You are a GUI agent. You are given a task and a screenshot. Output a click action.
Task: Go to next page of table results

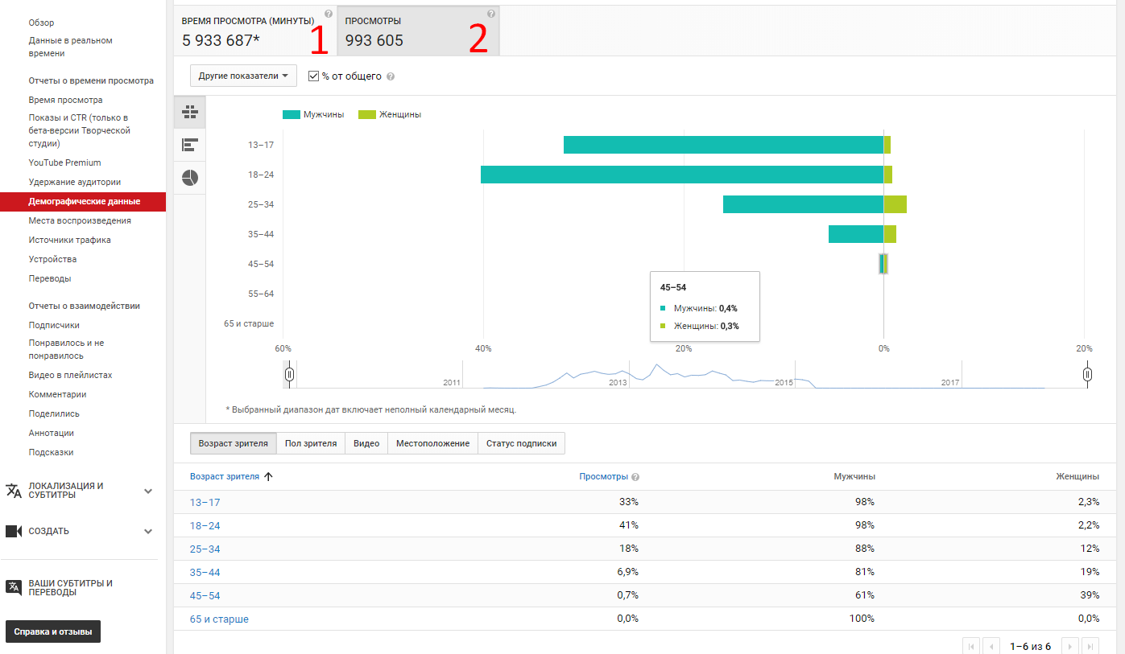(1069, 646)
